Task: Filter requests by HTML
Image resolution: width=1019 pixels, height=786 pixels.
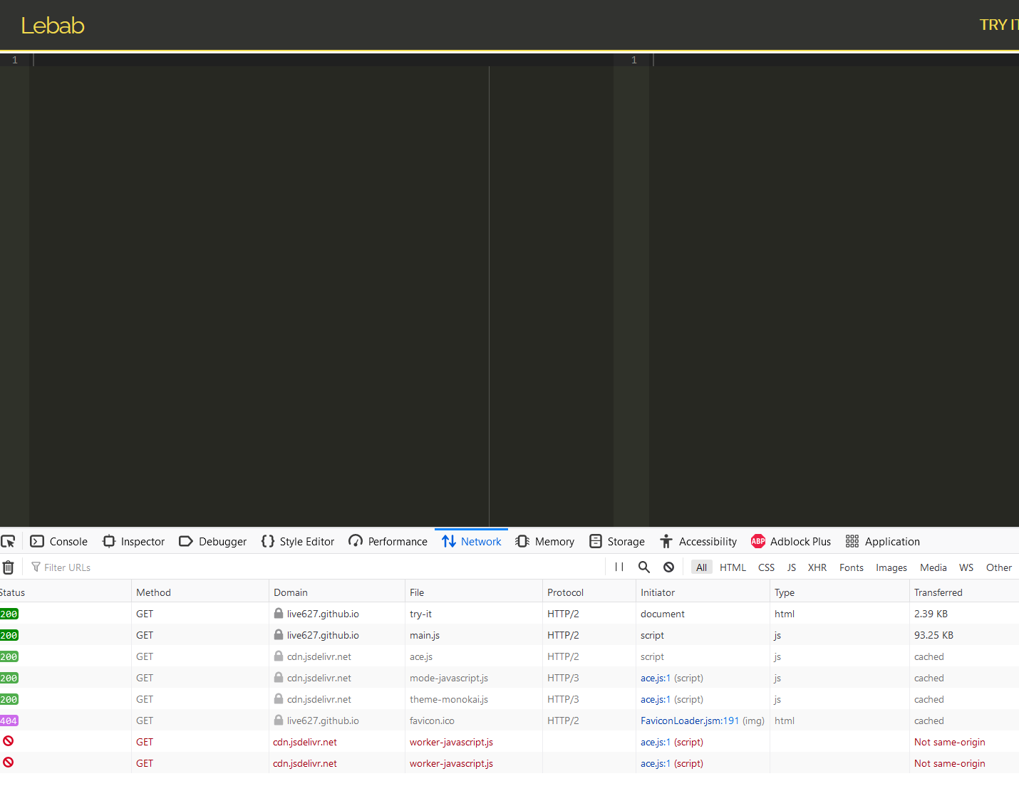Action: [x=733, y=567]
